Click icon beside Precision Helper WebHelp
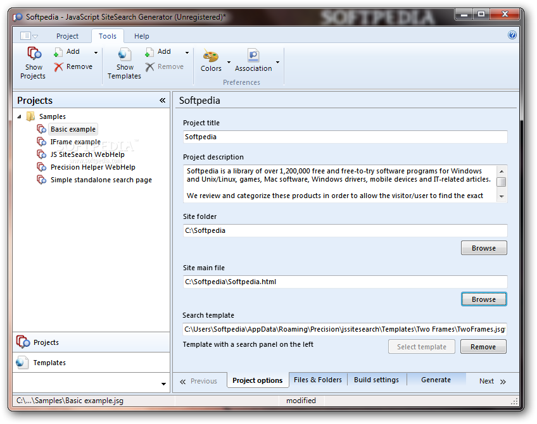537x424 pixels. [x=42, y=167]
